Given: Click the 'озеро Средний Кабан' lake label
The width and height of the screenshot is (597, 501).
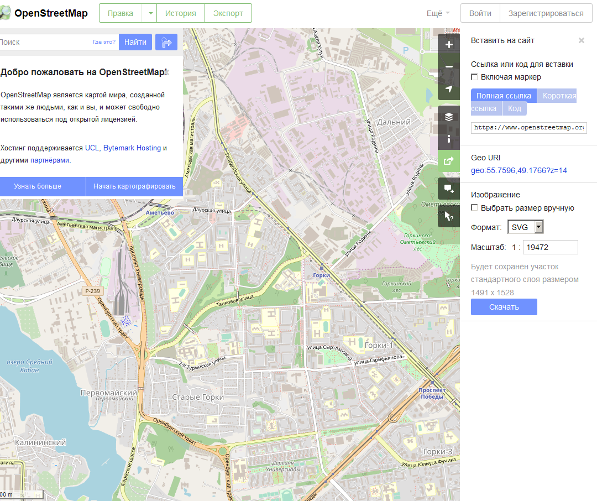Looking at the screenshot, I should [x=29, y=366].
